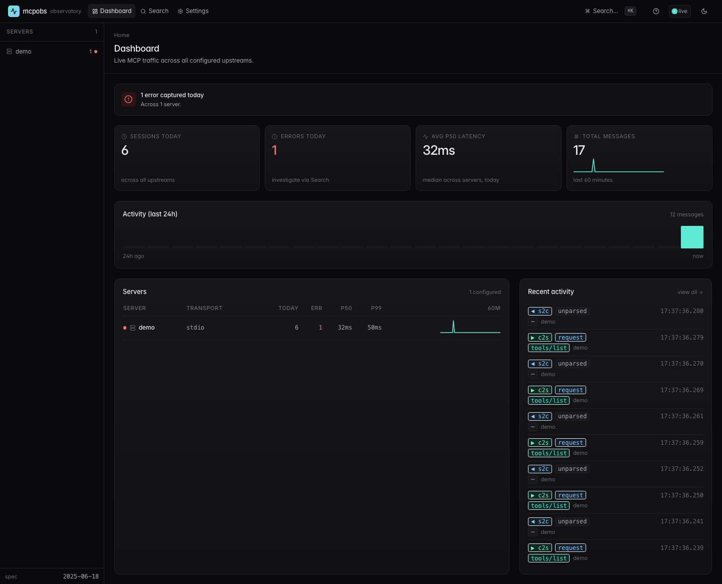Click s2c badge at 17:37:36.270
The height and width of the screenshot is (584, 722).
click(540, 364)
